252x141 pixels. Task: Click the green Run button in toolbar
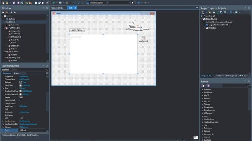(x=54, y=3)
